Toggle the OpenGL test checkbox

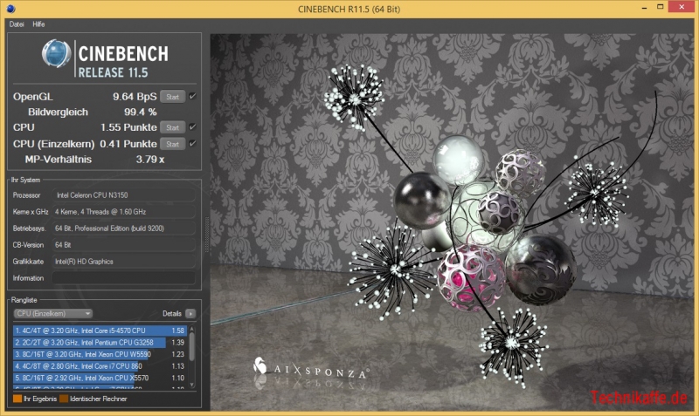[x=192, y=96]
